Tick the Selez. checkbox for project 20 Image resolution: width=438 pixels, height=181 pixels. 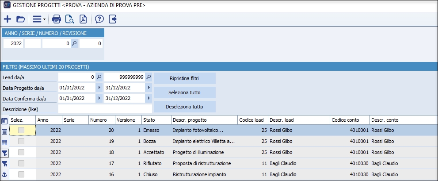tap(21, 130)
